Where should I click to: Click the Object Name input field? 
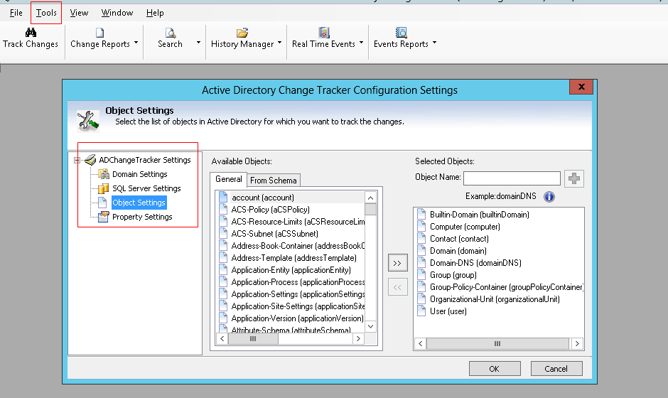512,178
